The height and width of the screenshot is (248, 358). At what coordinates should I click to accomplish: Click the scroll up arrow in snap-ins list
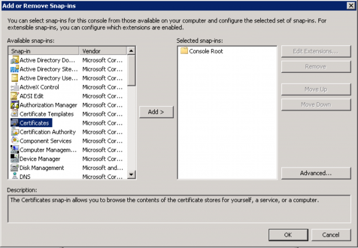[x=131, y=50]
